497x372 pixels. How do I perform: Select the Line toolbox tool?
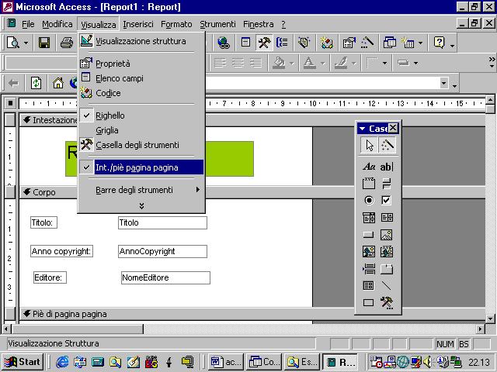pos(387,286)
